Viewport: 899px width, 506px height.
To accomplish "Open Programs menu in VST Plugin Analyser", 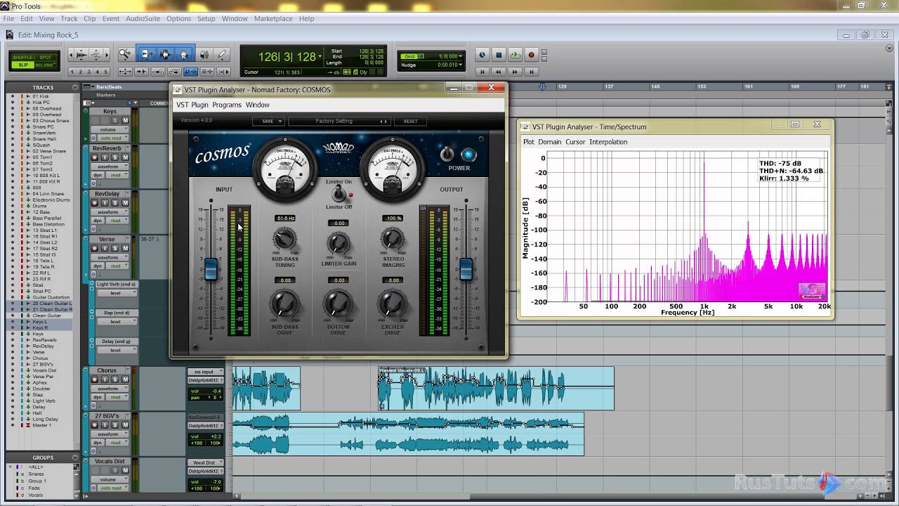I will 227,105.
